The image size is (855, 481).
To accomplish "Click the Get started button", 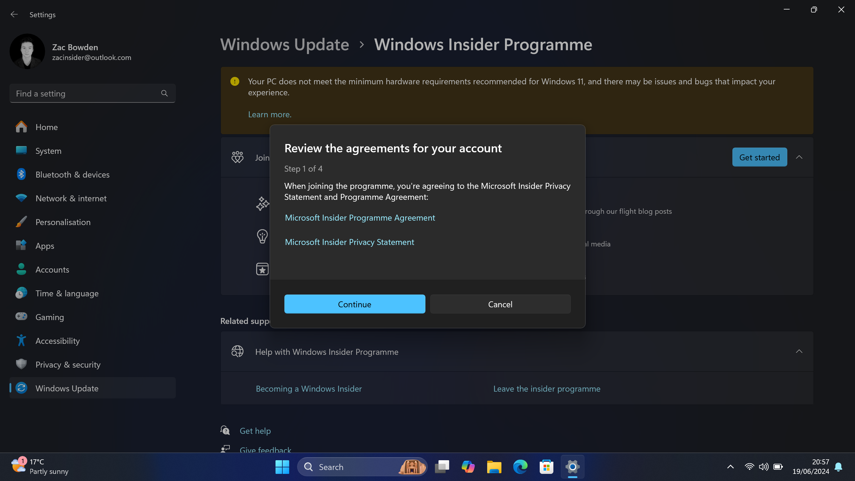I will 759,157.
